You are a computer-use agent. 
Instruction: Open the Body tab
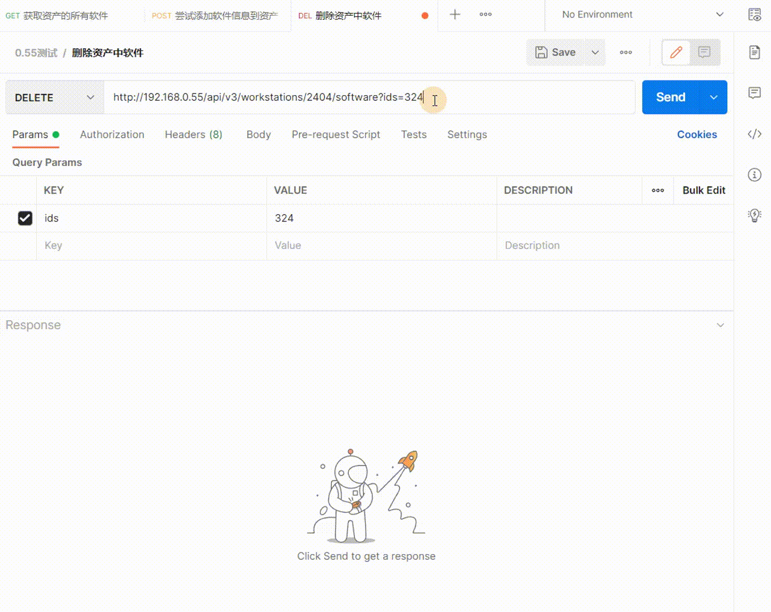tap(259, 134)
